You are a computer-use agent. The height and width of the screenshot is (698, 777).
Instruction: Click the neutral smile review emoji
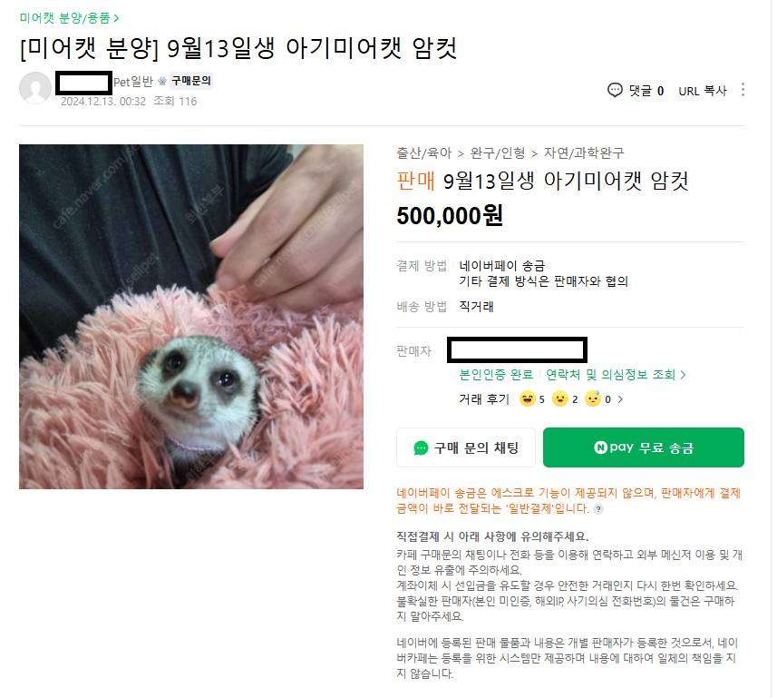[559, 398]
